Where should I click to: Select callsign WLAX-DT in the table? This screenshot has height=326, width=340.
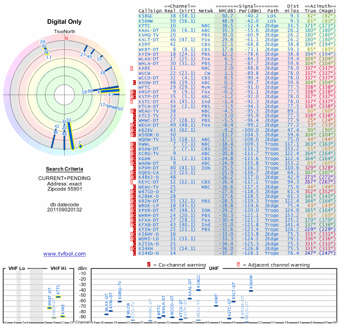[149, 59]
